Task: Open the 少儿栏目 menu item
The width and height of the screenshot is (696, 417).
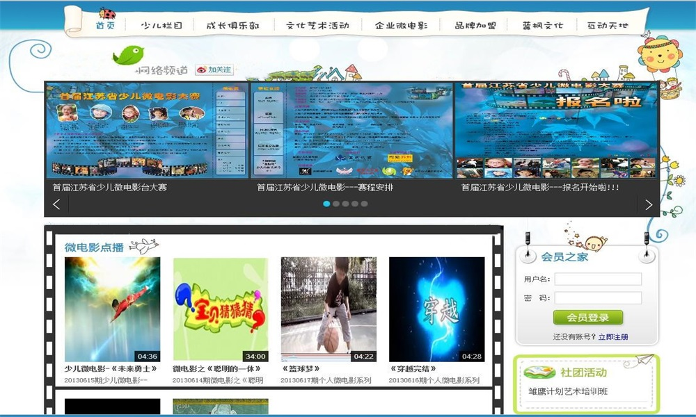Action: coord(161,26)
